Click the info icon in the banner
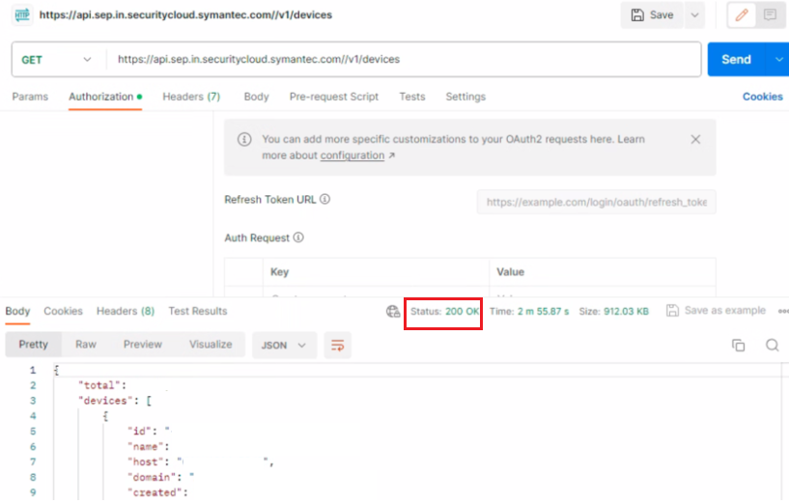789x504 pixels. tap(244, 139)
